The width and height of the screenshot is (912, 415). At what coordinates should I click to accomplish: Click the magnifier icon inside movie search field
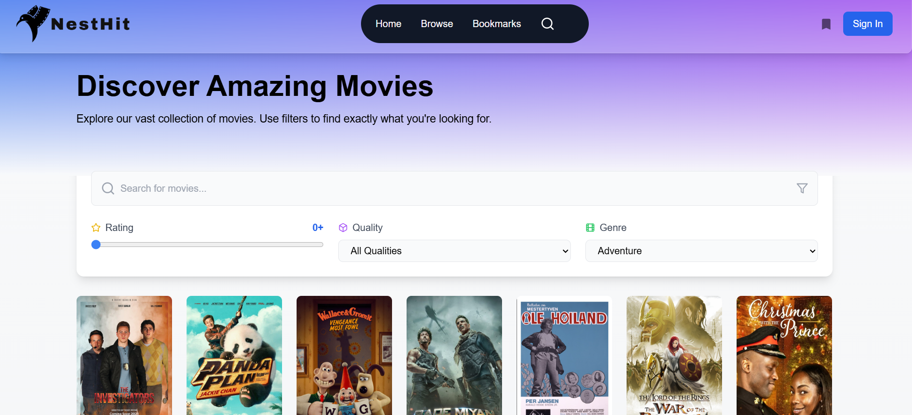click(108, 188)
